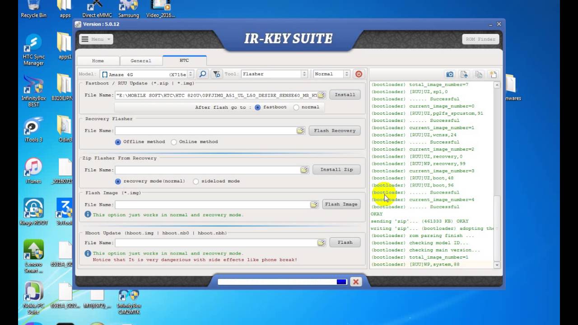This screenshot has width=578, height=325.
Task: Open the Nokia PC Suite desktop shortcut
Action: (33, 298)
